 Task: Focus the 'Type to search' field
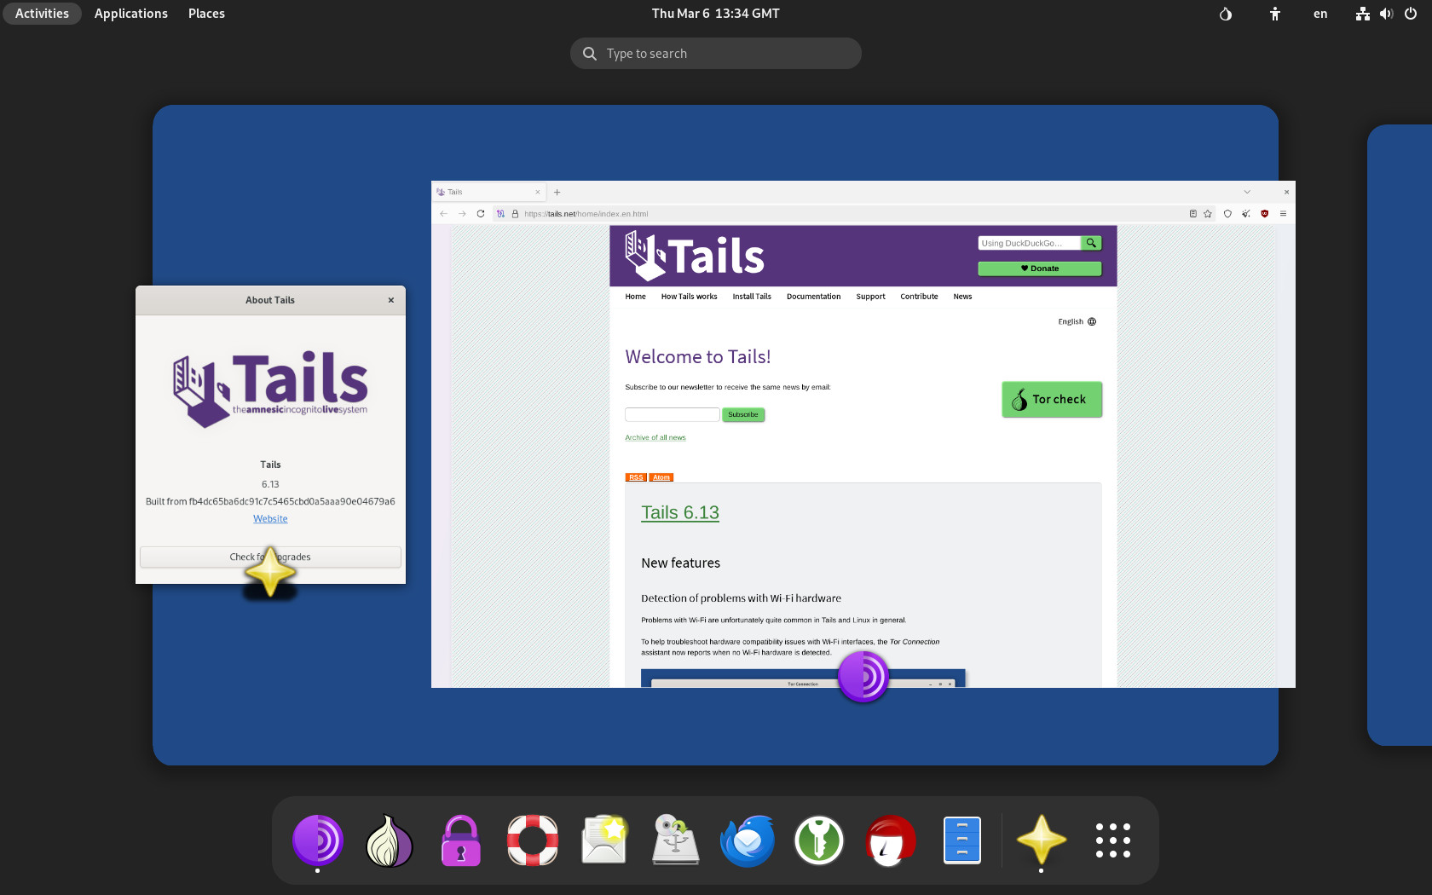[x=716, y=54]
